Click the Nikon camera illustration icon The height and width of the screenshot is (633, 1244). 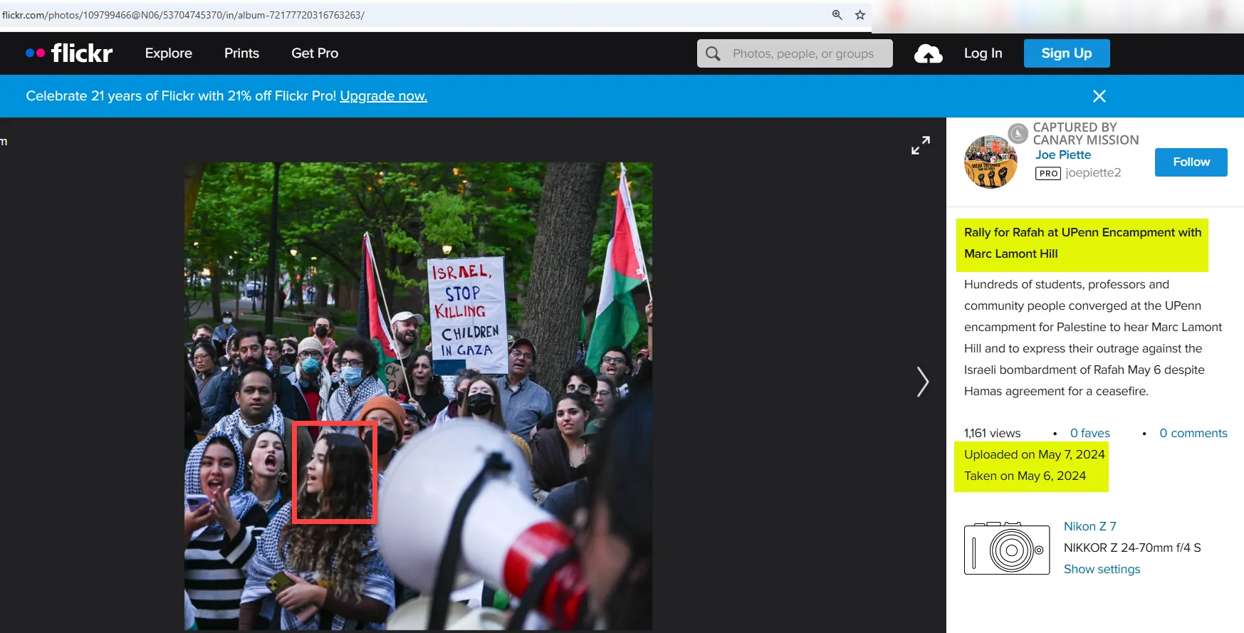1006,548
